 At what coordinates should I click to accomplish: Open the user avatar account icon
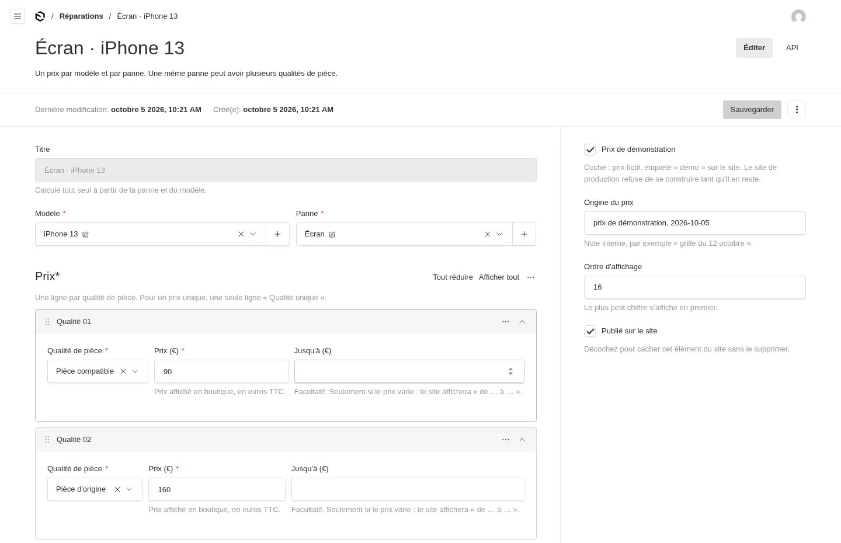(x=798, y=16)
